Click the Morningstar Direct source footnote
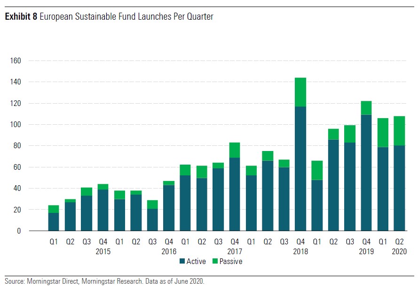 [105, 281]
